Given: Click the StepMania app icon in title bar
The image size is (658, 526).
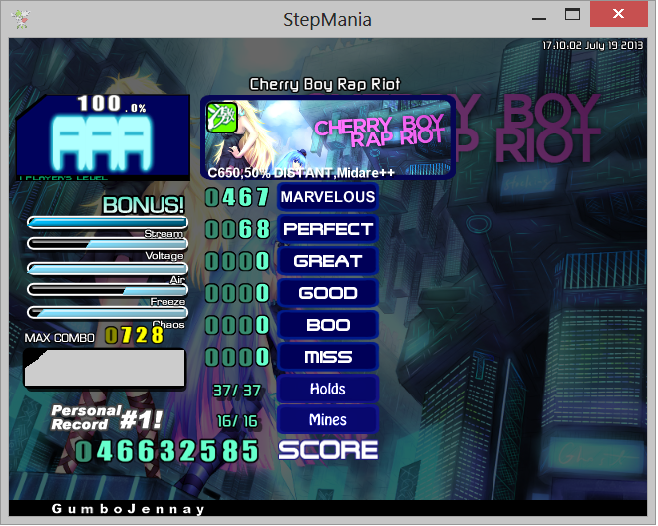Looking at the screenshot, I should pyautogui.click(x=20, y=19).
